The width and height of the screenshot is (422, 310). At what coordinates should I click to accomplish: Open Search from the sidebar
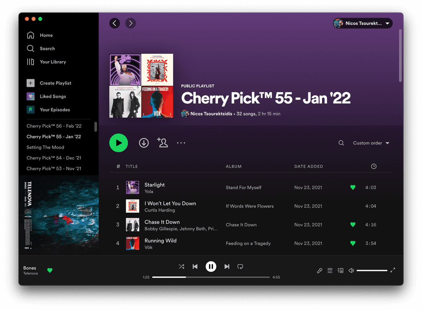(x=47, y=48)
